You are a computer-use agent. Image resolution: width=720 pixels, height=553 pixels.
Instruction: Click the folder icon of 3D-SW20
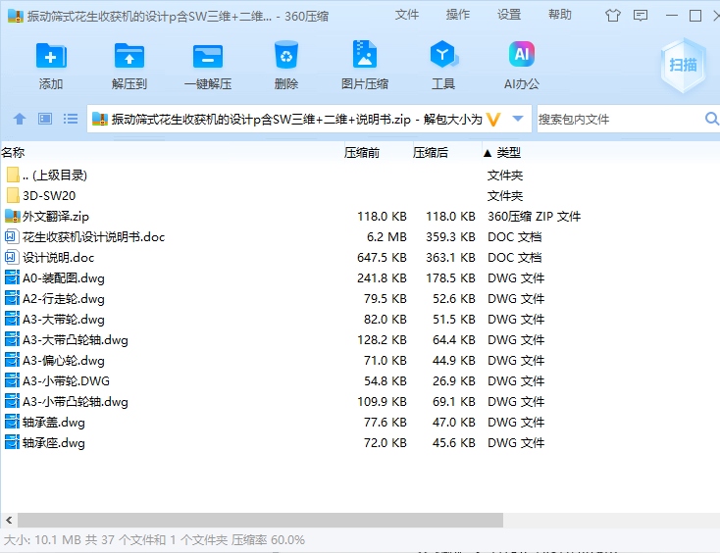pyautogui.click(x=13, y=195)
